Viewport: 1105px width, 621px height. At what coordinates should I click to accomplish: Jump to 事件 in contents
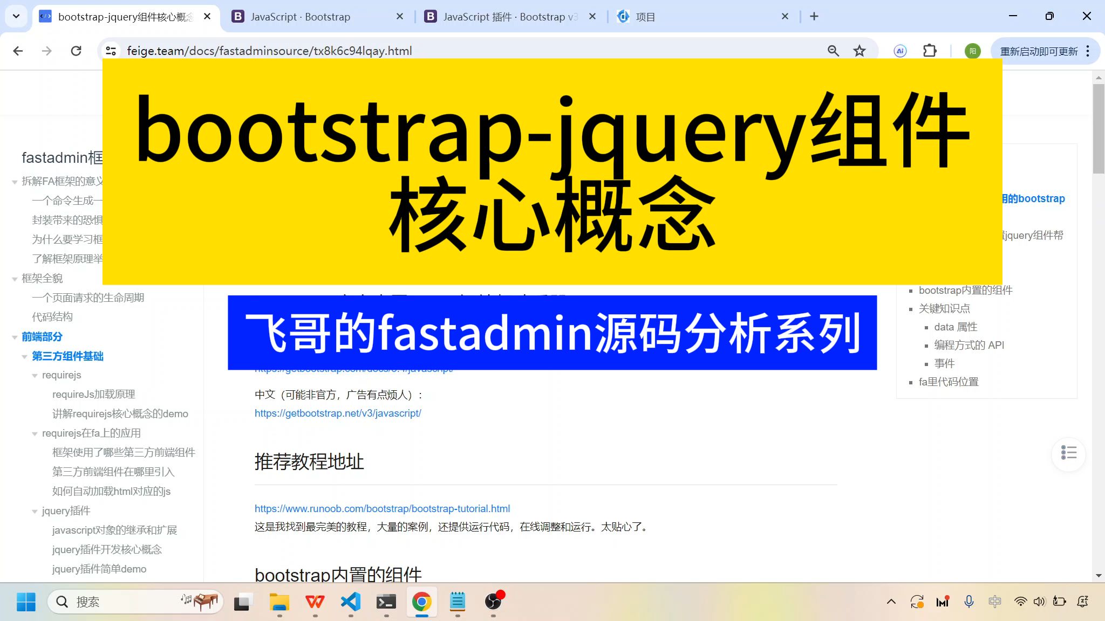tap(944, 364)
